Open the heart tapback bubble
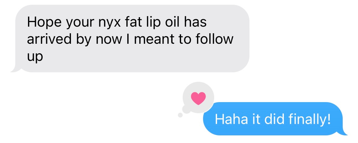Image resolution: width=358 pixels, height=143 pixels. coord(198,98)
